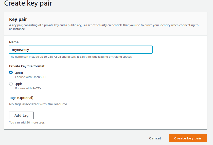213x145 pixels.
Task: Click the Add tag button
Action: tap(21, 115)
